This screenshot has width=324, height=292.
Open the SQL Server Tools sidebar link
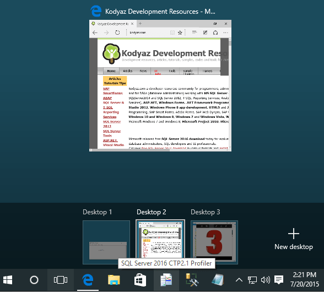pyautogui.click(x=112, y=133)
